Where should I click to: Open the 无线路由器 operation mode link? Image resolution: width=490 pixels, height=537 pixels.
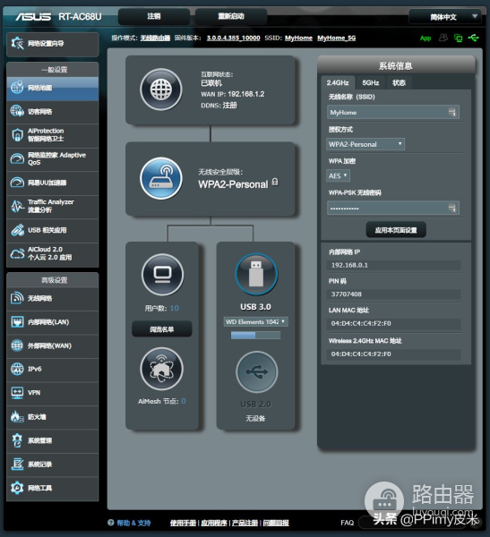[x=155, y=38]
